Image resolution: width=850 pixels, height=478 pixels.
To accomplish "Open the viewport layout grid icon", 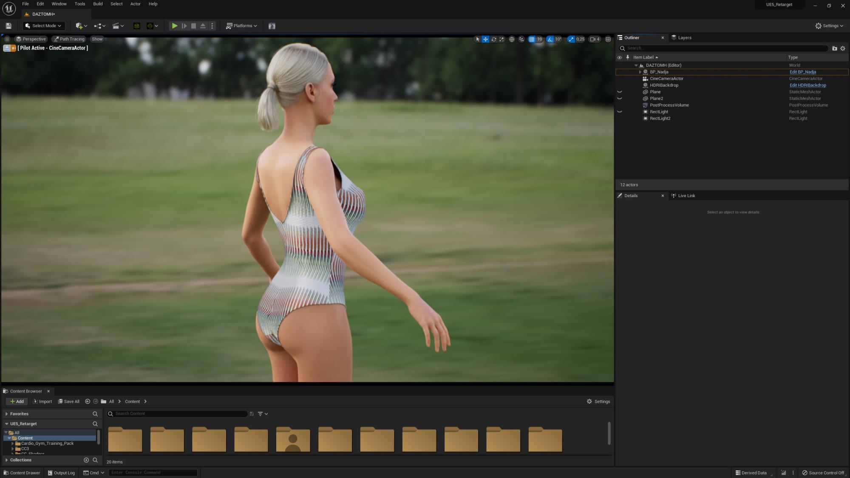I will click(608, 39).
